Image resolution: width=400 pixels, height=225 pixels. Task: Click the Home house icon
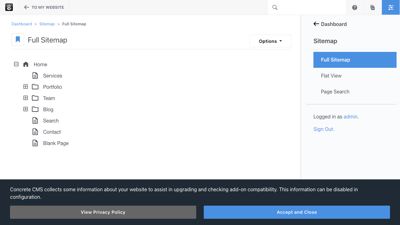(26, 64)
